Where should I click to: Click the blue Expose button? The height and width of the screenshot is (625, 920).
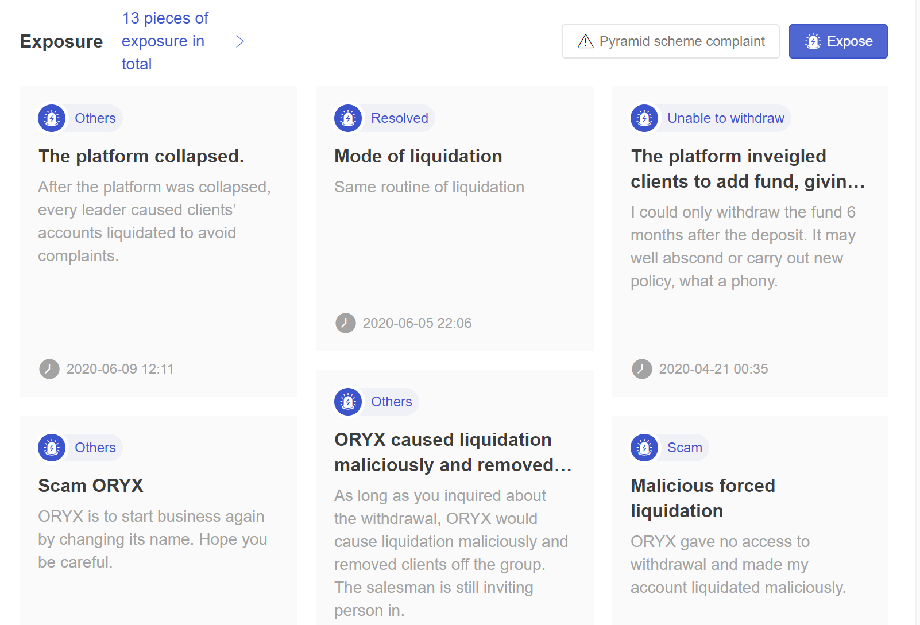(838, 41)
